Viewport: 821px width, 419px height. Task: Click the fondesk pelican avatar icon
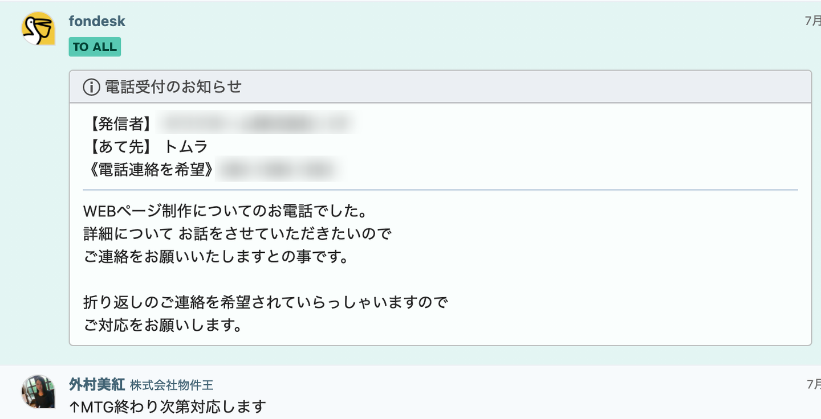[x=38, y=28]
